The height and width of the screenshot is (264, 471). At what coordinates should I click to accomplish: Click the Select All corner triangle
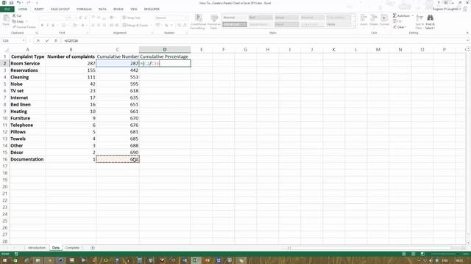[x=7, y=50]
